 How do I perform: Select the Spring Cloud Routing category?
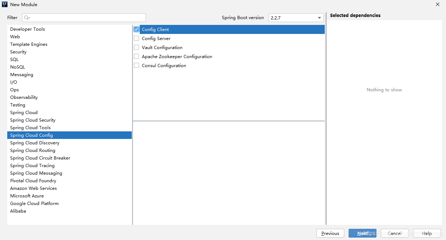(x=70, y=150)
